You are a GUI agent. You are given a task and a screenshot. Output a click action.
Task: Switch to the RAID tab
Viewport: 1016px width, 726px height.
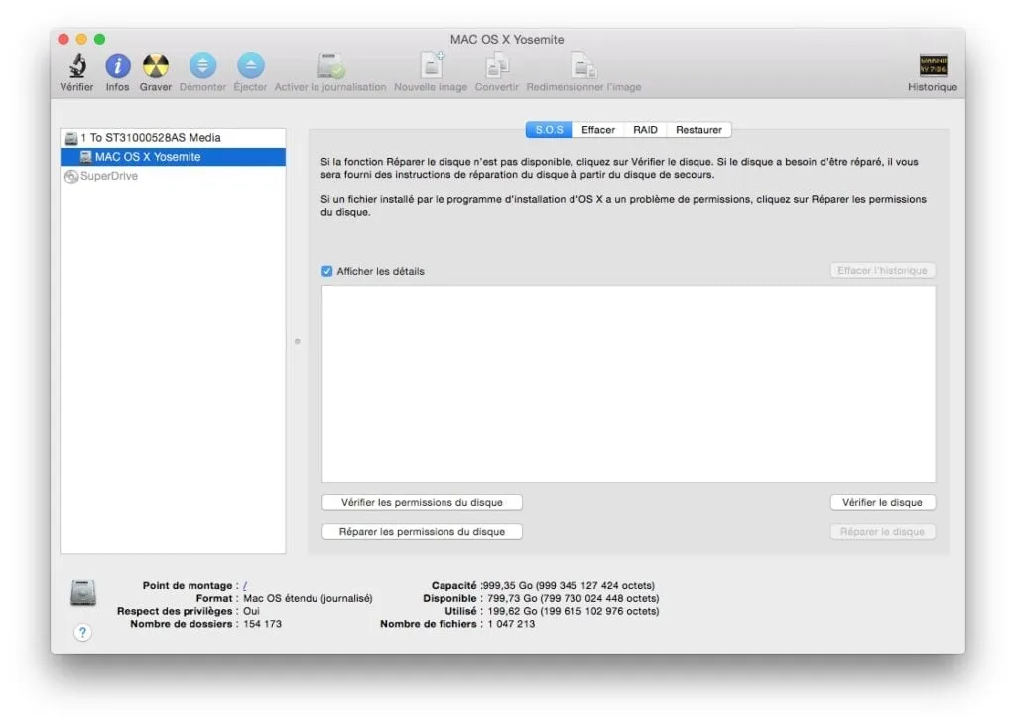point(645,130)
